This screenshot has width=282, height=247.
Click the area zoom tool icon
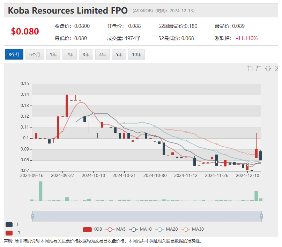[250, 68]
